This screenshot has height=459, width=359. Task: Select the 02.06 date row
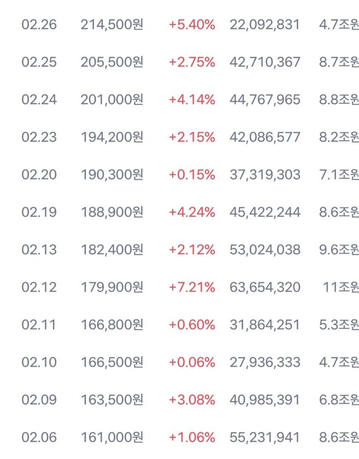[x=39, y=437]
